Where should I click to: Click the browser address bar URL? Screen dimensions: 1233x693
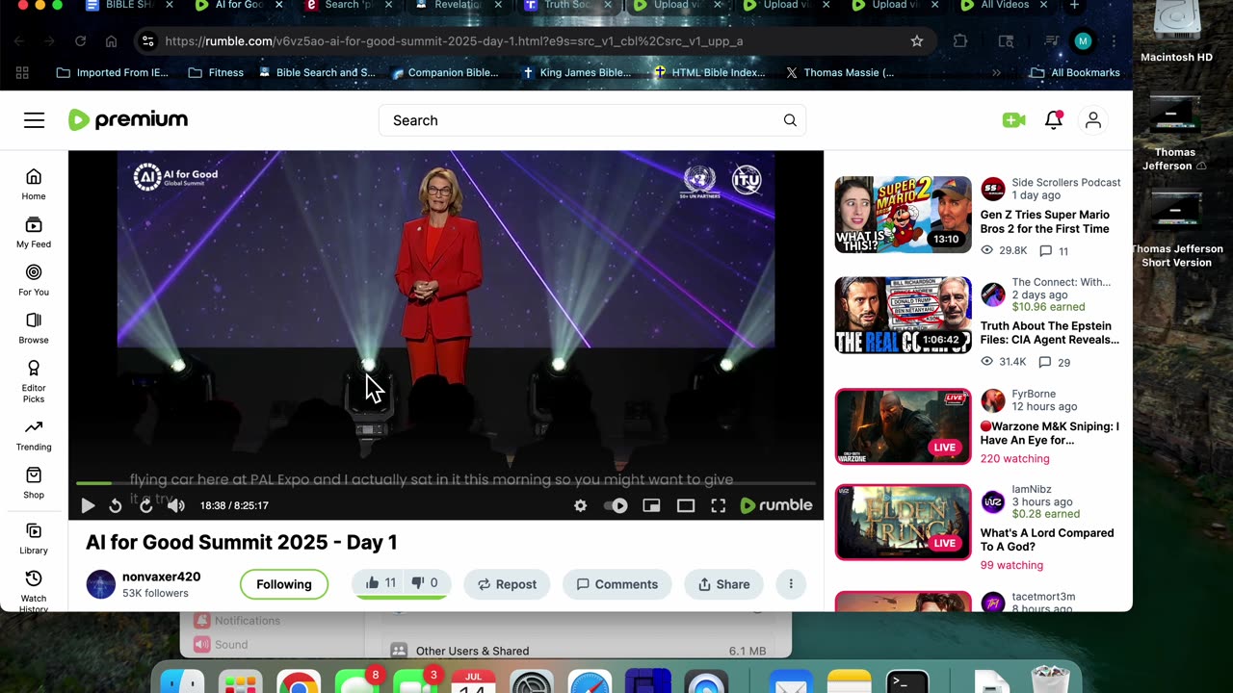(454, 41)
